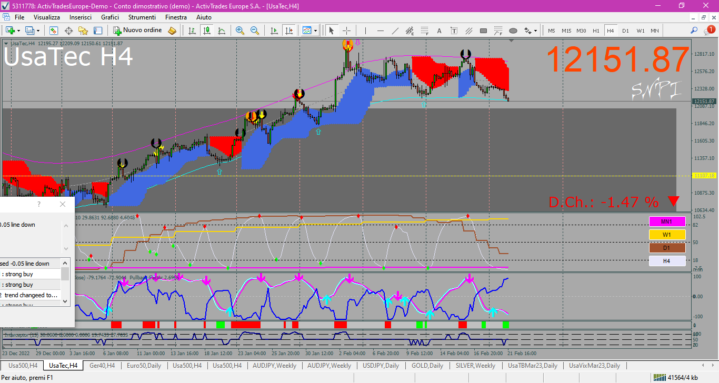The image size is (719, 383).
Task: Open the arrows objects icon
Action: point(528,31)
